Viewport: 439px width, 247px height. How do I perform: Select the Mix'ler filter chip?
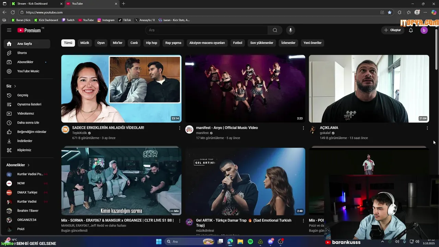coord(118,43)
